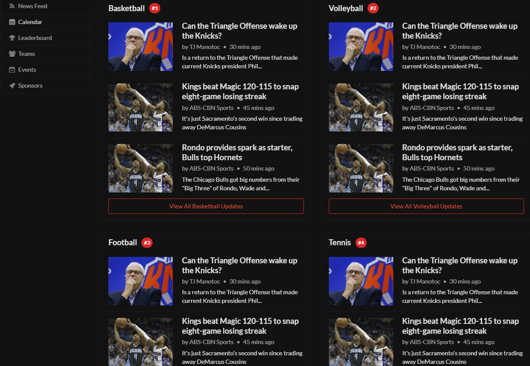Click the Teams people icon
The image size is (530, 366).
click(12, 54)
